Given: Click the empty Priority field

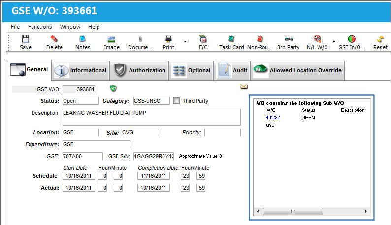Looking at the screenshot, I should [223, 132].
